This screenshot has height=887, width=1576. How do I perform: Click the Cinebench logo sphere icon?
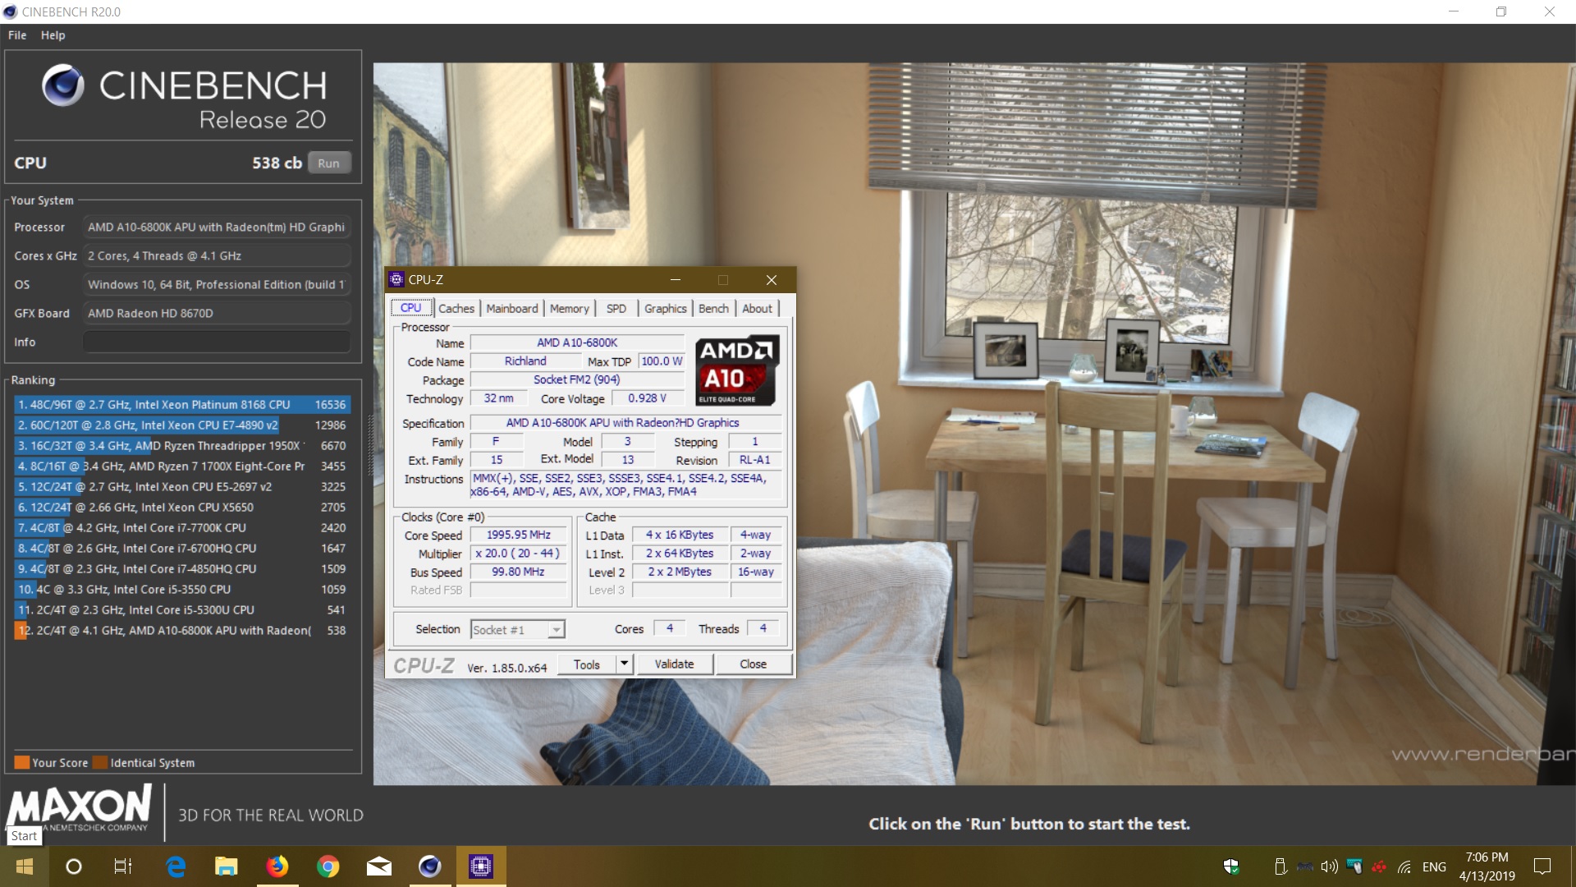[63, 86]
